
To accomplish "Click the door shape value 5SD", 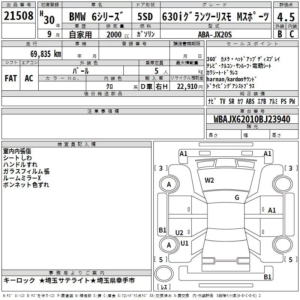I will pos(145,16).
